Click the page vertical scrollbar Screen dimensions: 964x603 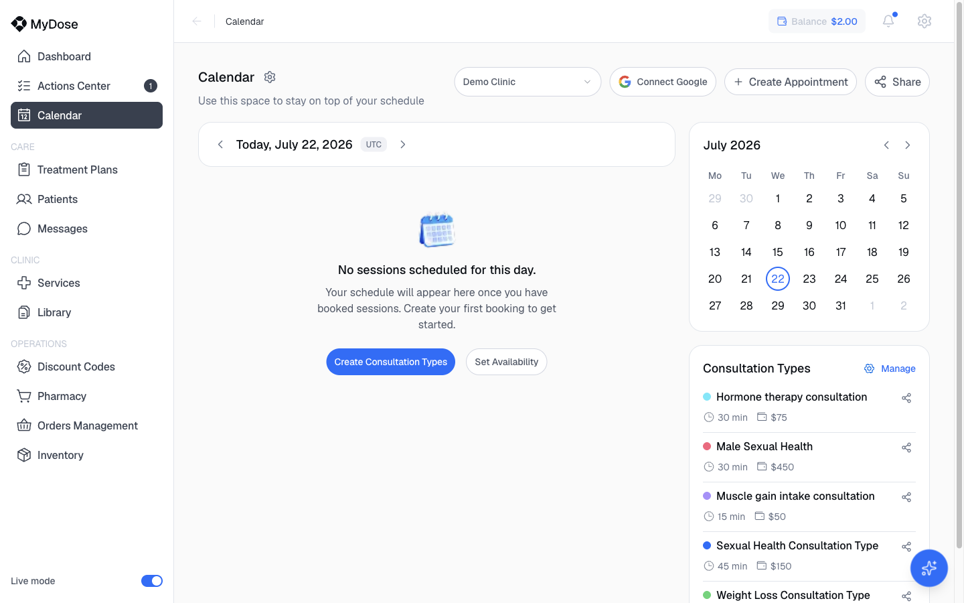click(959, 275)
